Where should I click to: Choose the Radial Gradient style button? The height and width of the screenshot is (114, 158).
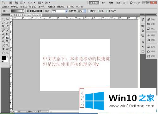click(32, 11)
